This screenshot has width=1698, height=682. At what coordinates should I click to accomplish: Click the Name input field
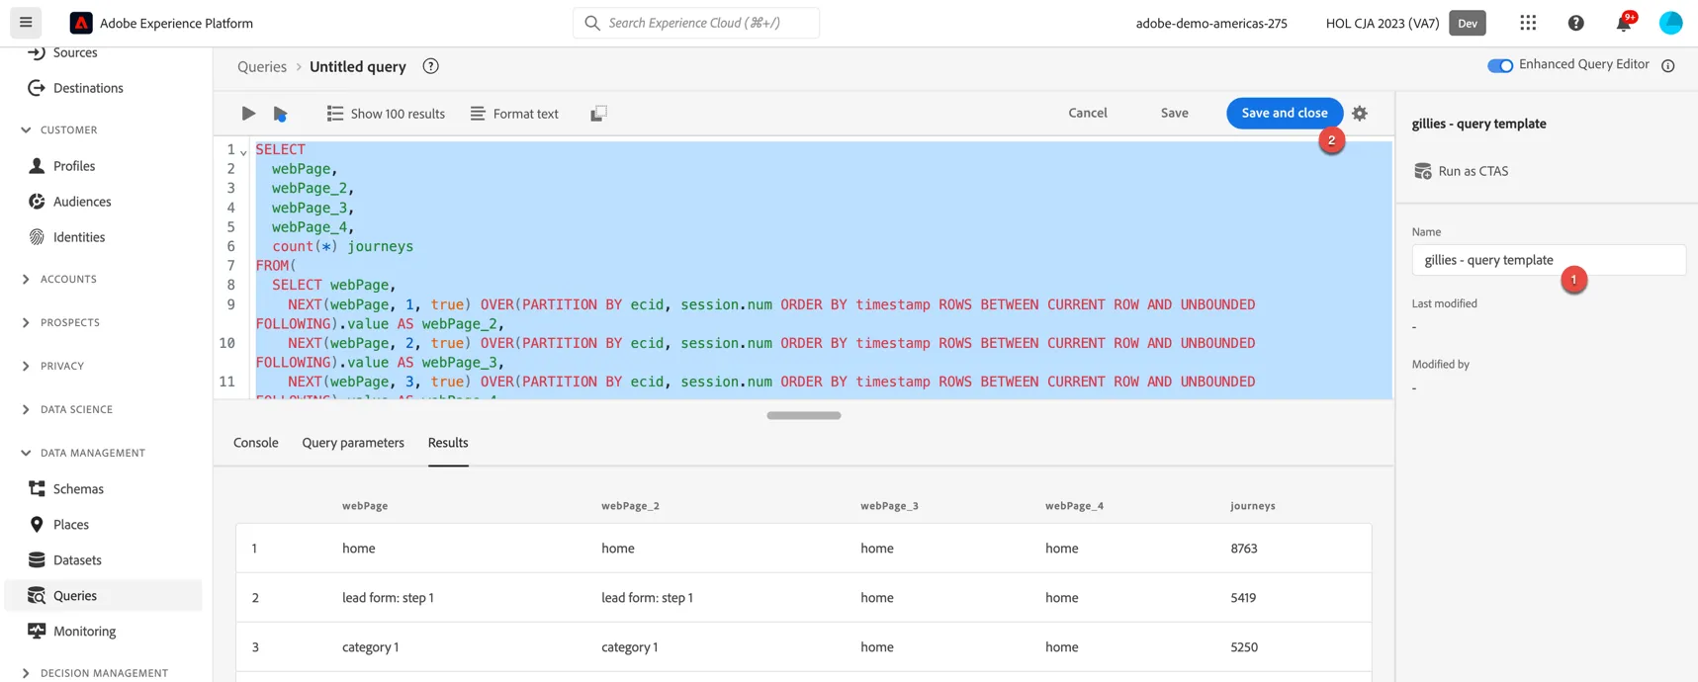pyautogui.click(x=1549, y=260)
